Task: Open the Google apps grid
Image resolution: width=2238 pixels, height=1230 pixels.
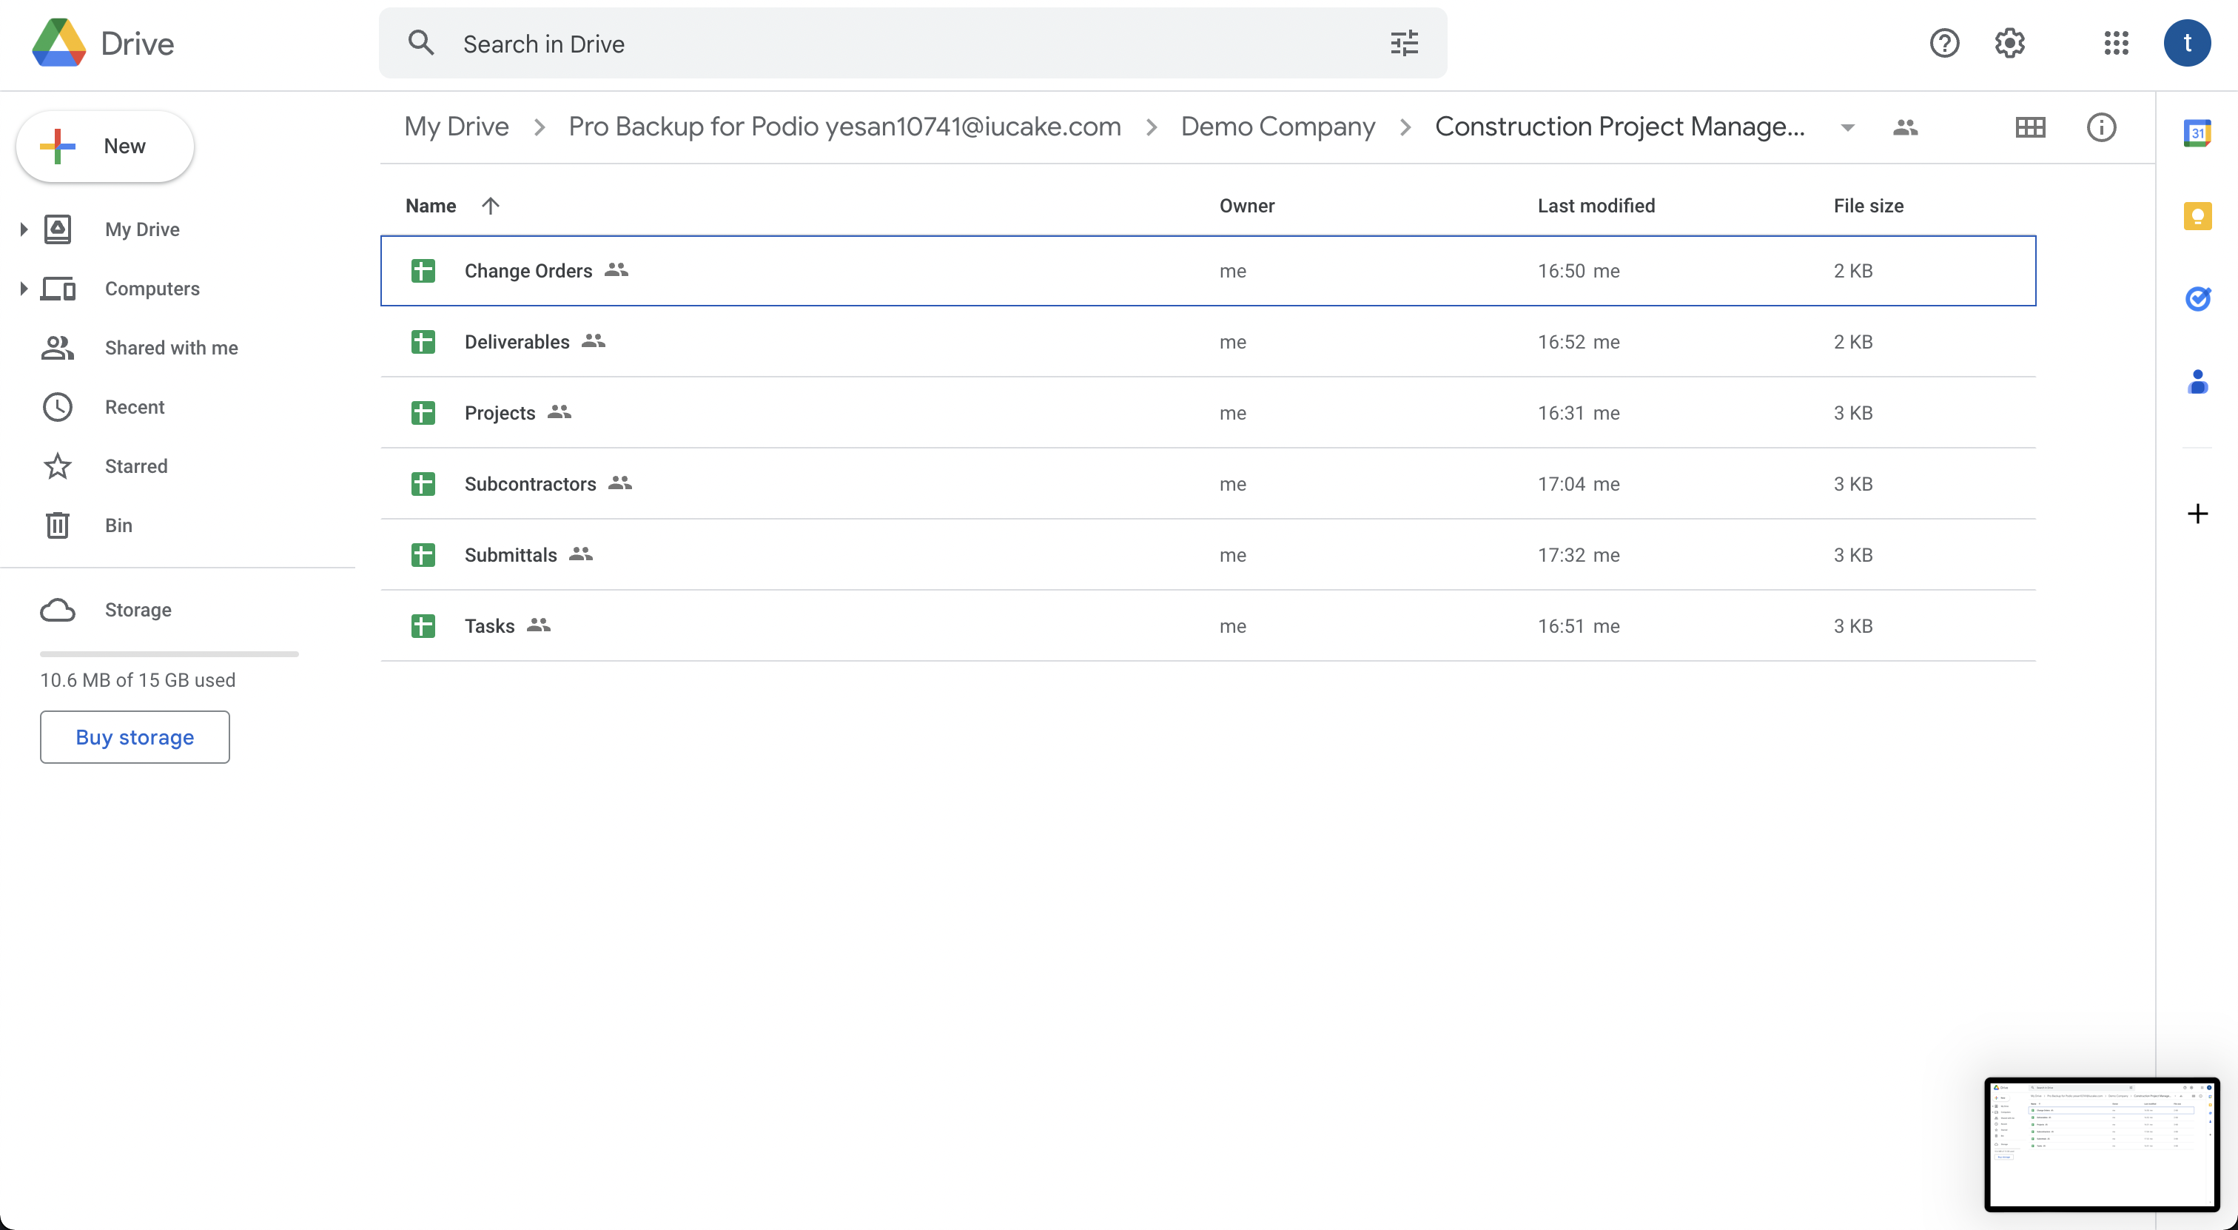Action: [x=2115, y=44]
